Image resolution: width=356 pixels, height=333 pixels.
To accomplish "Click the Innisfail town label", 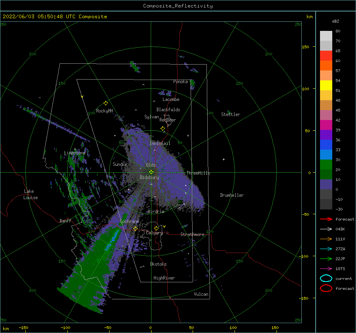I will pyautogui.click(x=160, y=143).
